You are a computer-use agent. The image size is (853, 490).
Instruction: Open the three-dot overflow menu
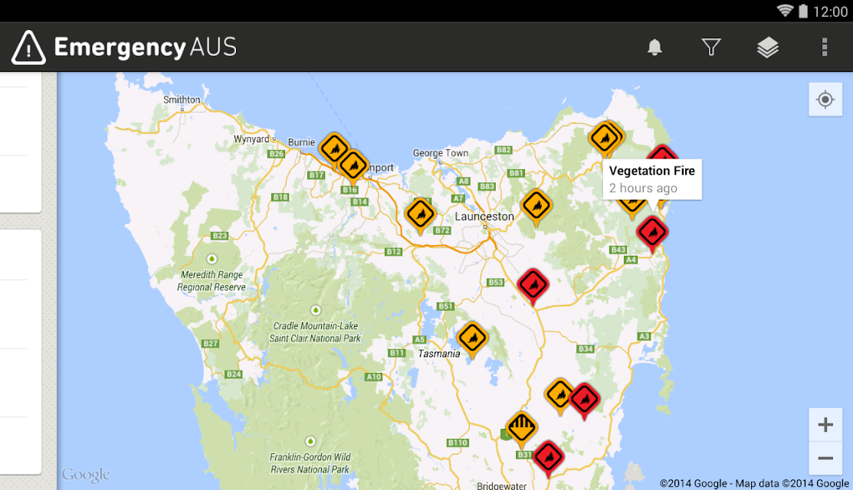click(x=824, y=47)
